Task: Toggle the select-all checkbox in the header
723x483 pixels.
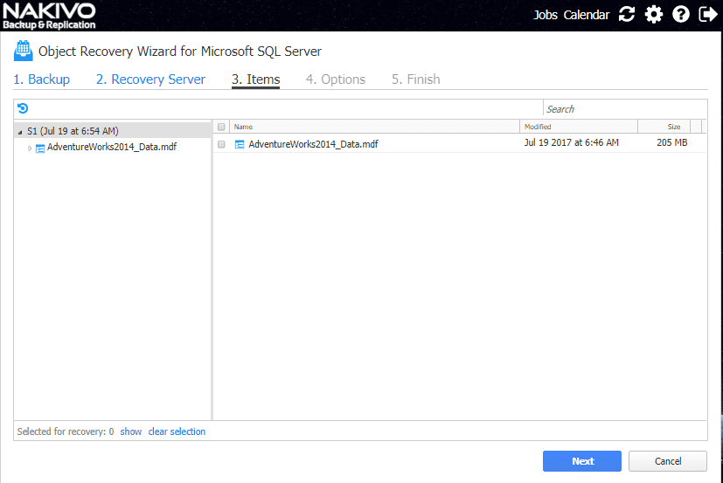Action: coord(221,127)
